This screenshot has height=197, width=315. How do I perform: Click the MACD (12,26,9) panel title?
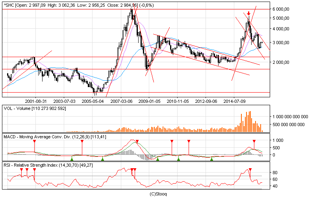[x=55, y=137]
